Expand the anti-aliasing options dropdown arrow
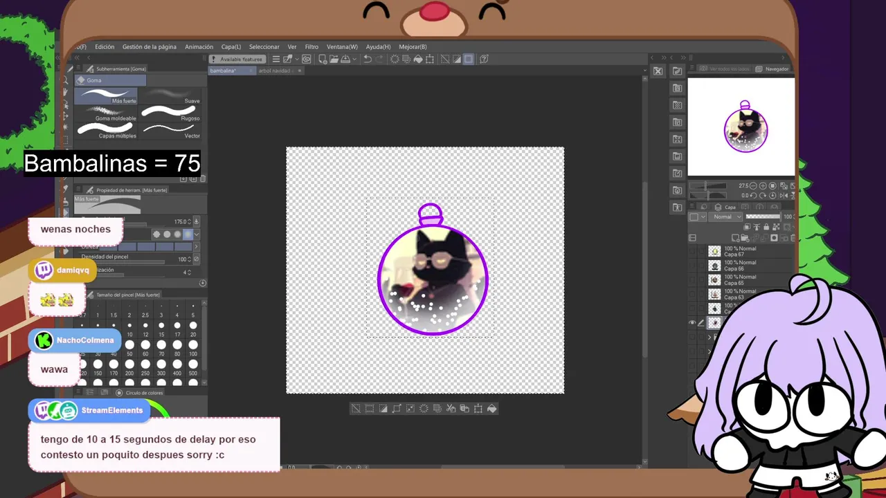 [197, 234]
